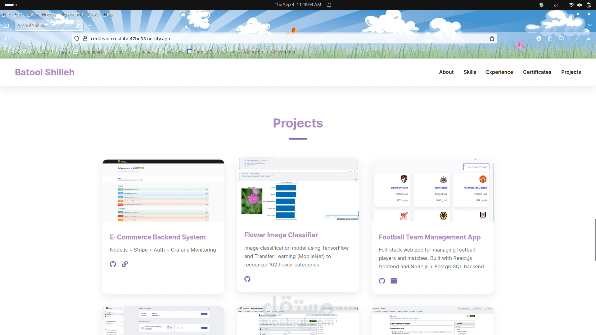Open the Extensions puzzle icon
Screen dimensions: 596x335
550,38
